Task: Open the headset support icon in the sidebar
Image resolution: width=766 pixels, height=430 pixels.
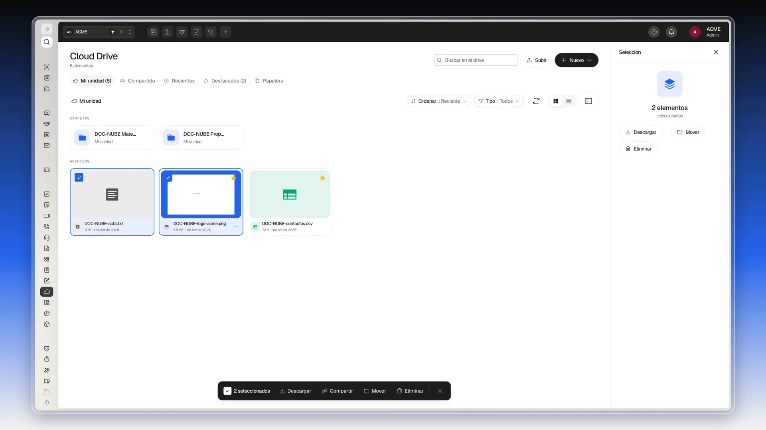Action: [47, 238]
